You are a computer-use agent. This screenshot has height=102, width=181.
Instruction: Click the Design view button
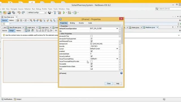(x=11, y=31)
